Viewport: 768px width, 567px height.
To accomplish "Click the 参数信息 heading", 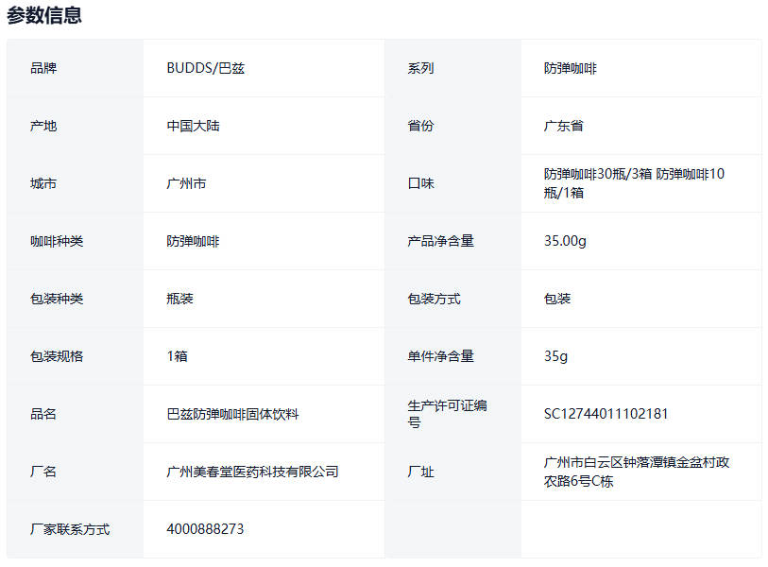I will [44, 16].
